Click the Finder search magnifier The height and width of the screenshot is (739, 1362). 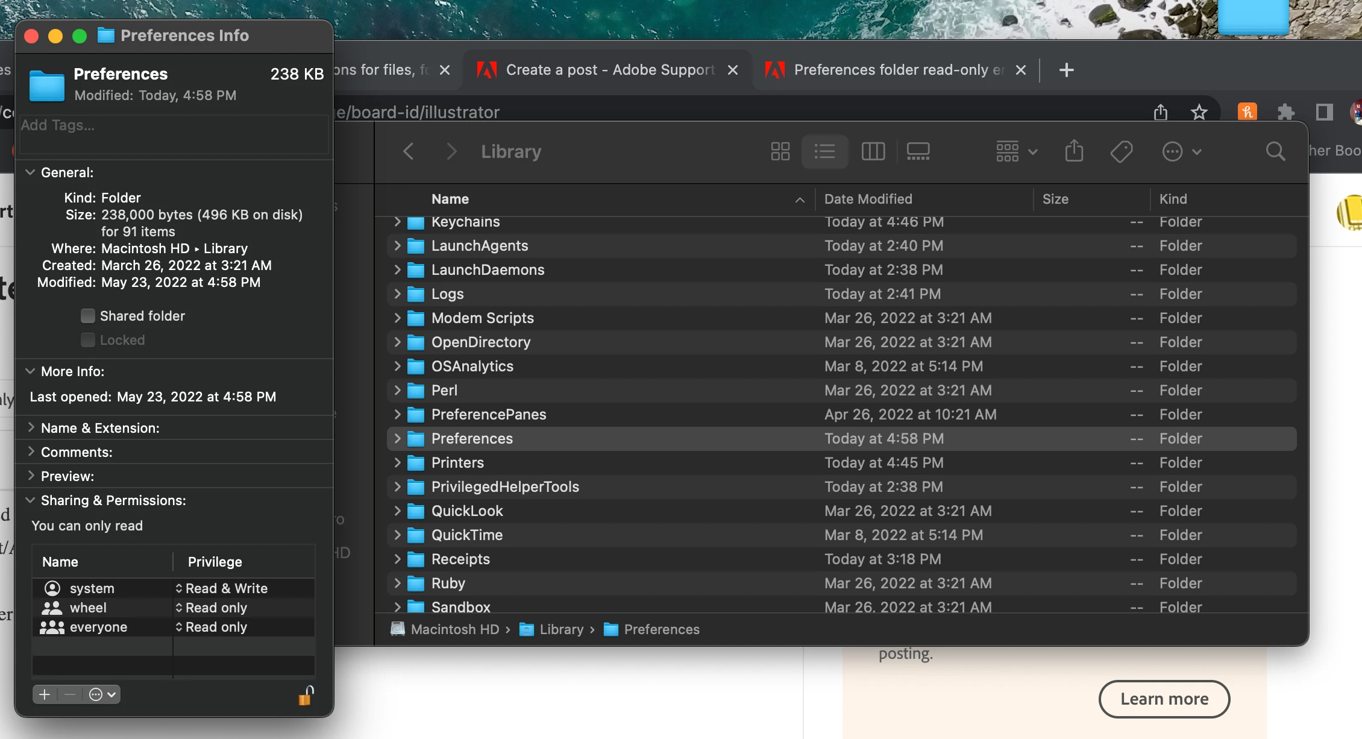pos(1275,151)
